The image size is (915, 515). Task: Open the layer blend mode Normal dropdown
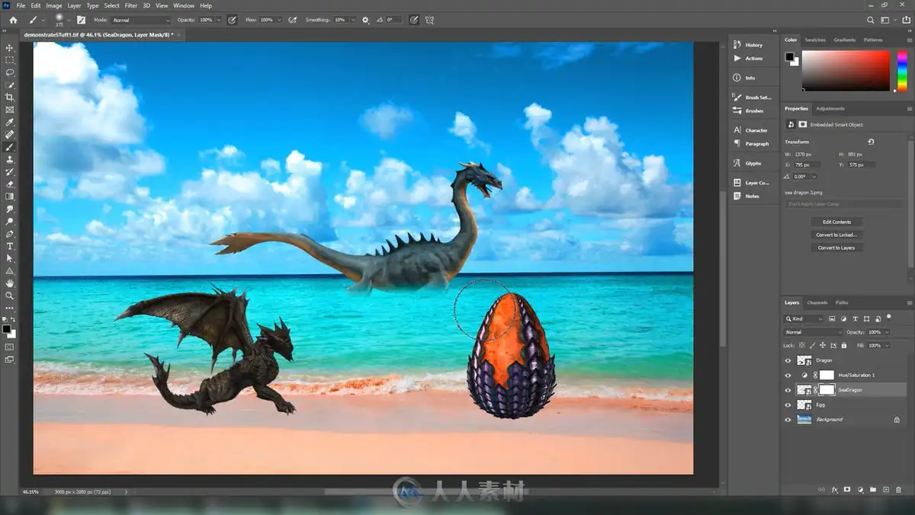click(x=813, y=332)
